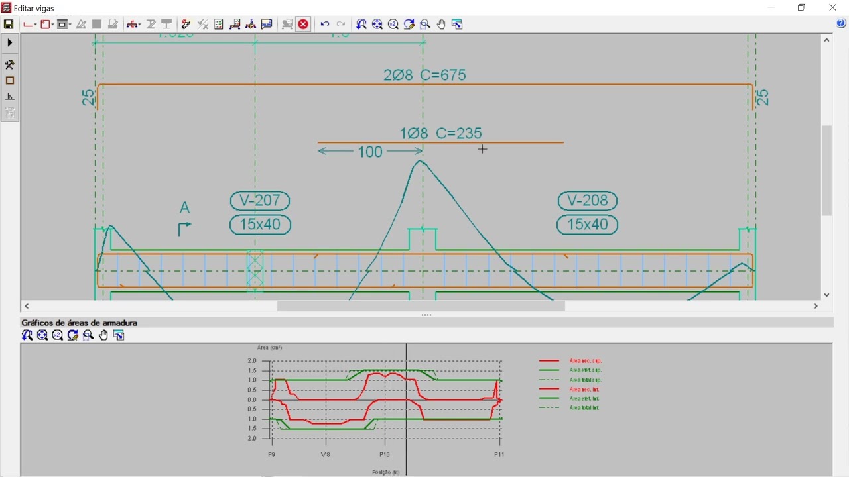Select the angle measure sidebar icon
The width and height of the screenshot is (849, 477).
click(9, 97)
